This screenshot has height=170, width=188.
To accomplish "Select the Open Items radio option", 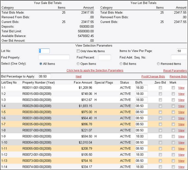I will point(78,64).
